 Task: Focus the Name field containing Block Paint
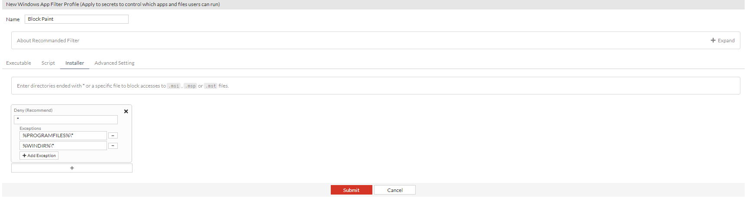pos(77,19)
